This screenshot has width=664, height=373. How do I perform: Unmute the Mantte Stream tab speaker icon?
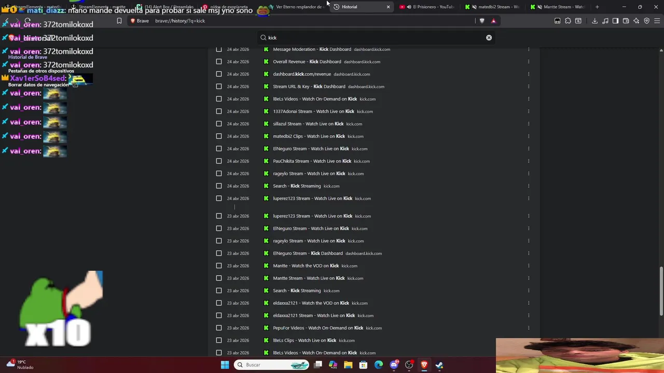(x=539, y=7)
